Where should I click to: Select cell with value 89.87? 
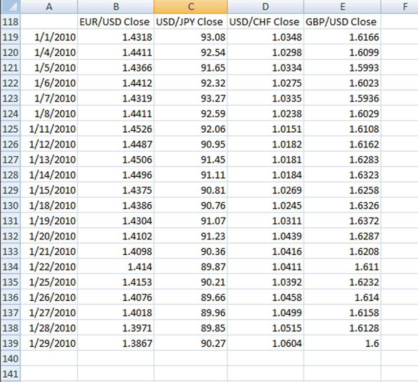click(190, 267)
